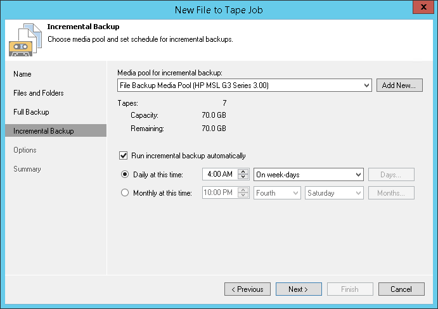
Task: Click the tape and files wizard icon
Action: point(25,40)
